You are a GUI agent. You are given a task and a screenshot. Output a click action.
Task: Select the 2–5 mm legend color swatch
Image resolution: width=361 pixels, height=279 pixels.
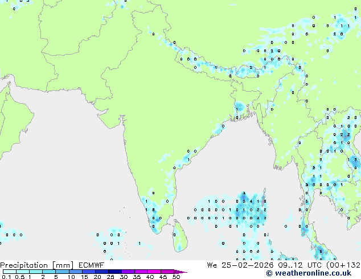(x=49, y=272)
